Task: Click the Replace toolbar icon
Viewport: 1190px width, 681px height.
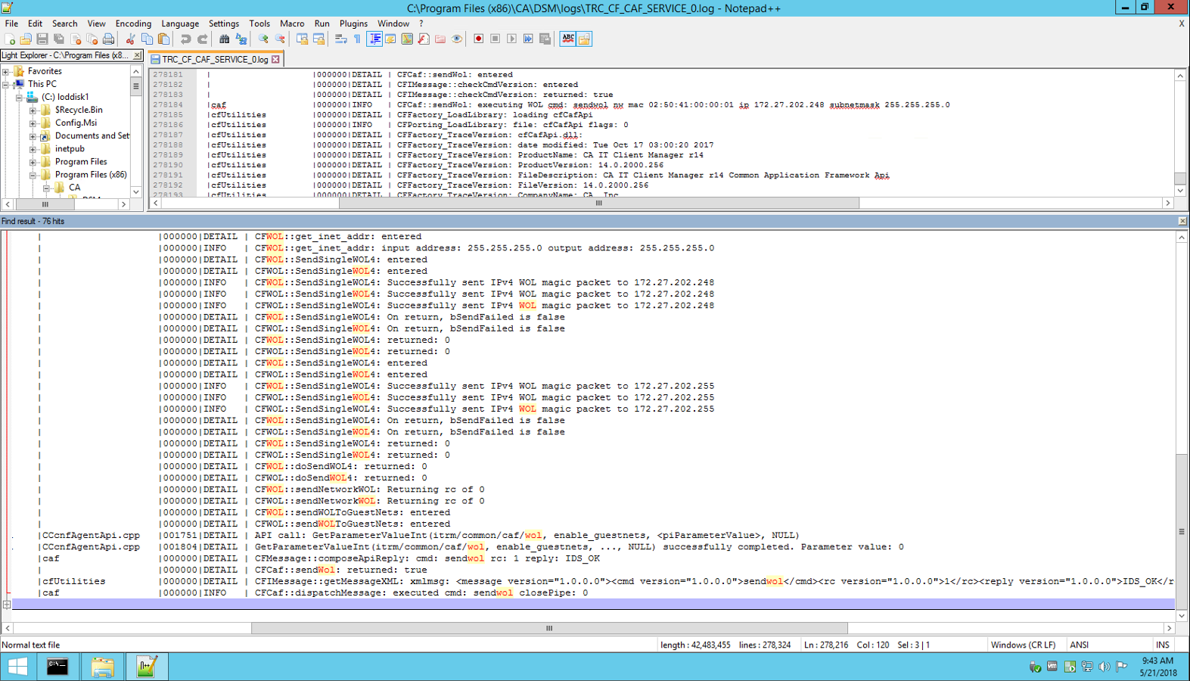Action: (241, 39)
